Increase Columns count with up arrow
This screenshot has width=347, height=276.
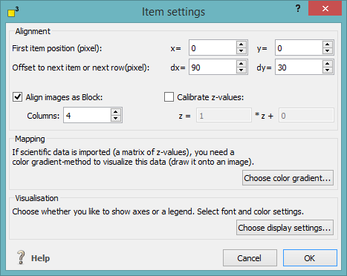point(115,112)
